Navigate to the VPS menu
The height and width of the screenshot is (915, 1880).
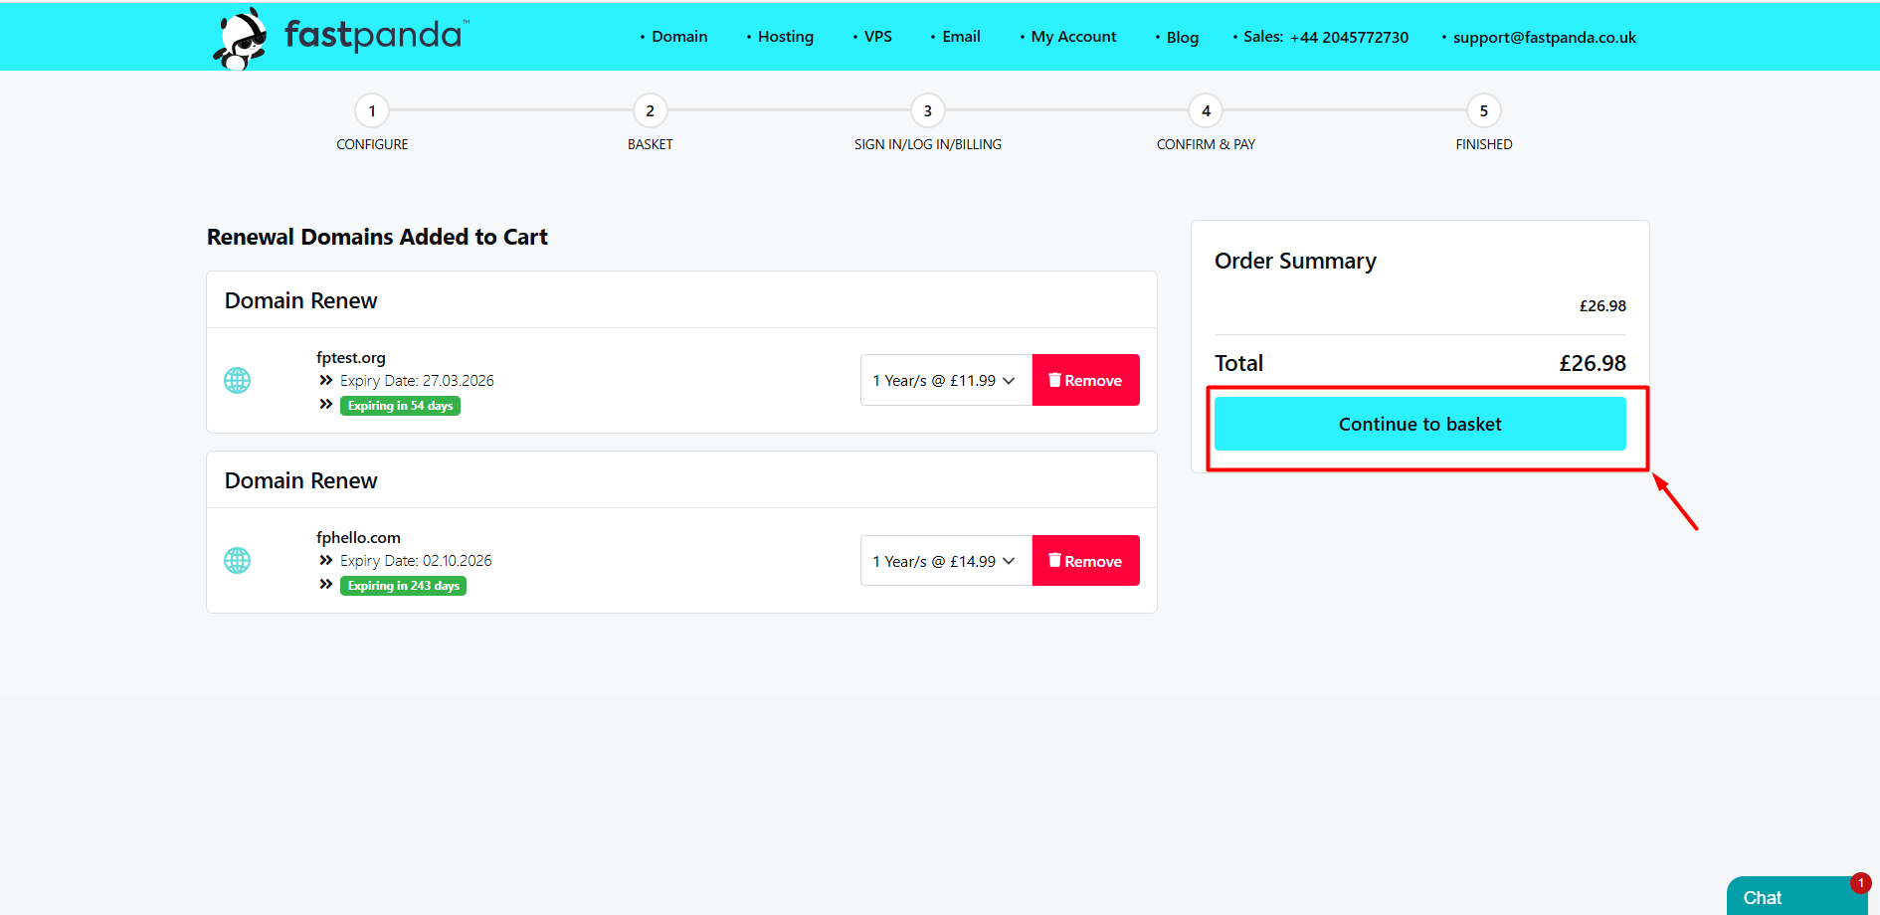tap(877, 37)
